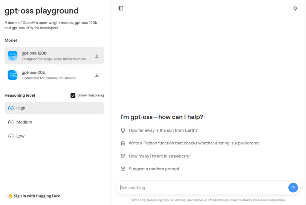Viewport: 306px width, 205px height.
Task: Click the pen icon beside the palindrome prompt
Action: (x=123, y=143)
